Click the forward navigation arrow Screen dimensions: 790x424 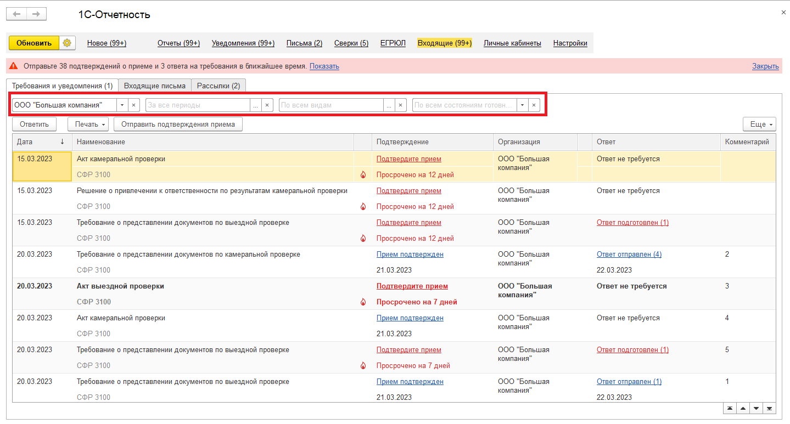[36, 14]
